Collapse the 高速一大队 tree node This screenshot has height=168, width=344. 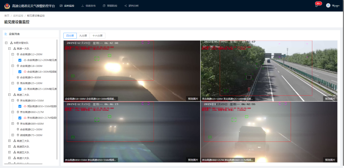pos(10,49)
